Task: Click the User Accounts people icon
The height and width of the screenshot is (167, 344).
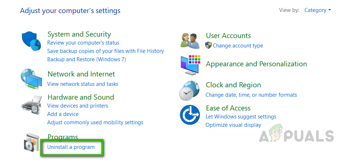Action: (190, 41)
